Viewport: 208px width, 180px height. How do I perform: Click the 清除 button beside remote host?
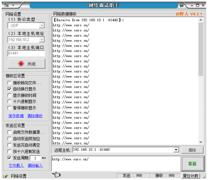pyautogui.click(x=192, y=150)
